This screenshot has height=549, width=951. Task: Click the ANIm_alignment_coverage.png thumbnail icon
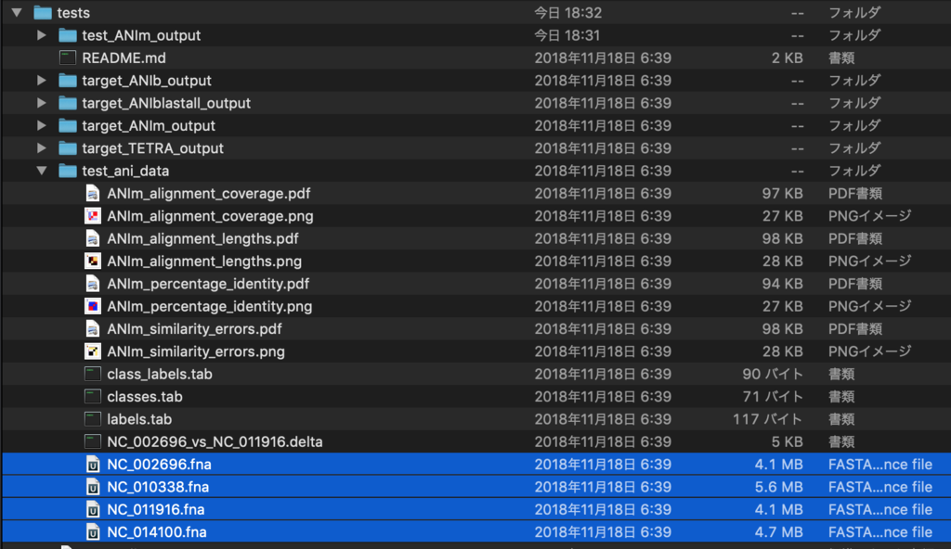pos(92,216)
